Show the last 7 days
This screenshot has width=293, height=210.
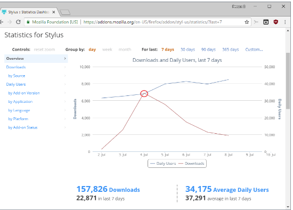168,50
